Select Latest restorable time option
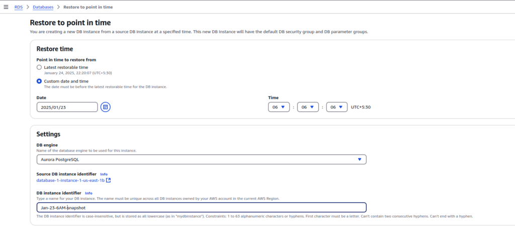Image resolution: width=515 pixels, height=226 pixels. coord(39,67)
